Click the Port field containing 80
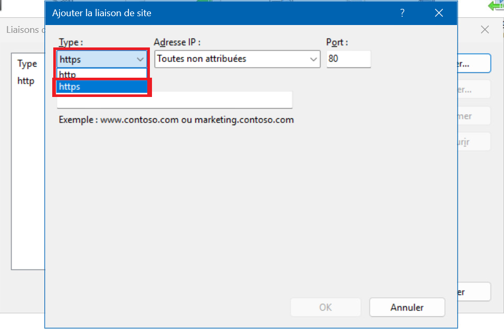The image size is (504, 329). point(348,59)
